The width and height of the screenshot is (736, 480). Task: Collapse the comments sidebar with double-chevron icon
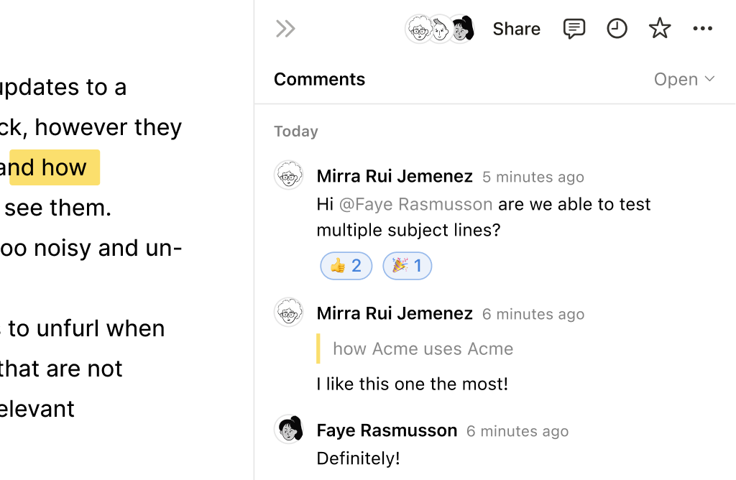[x=285, y=29]
